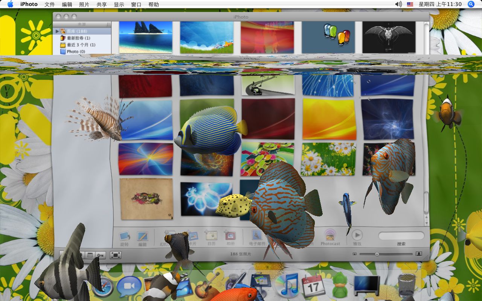Select the sailing ship island photo thumbnail
This screenshot has height=301, width=482.
(x=146, y=37)
